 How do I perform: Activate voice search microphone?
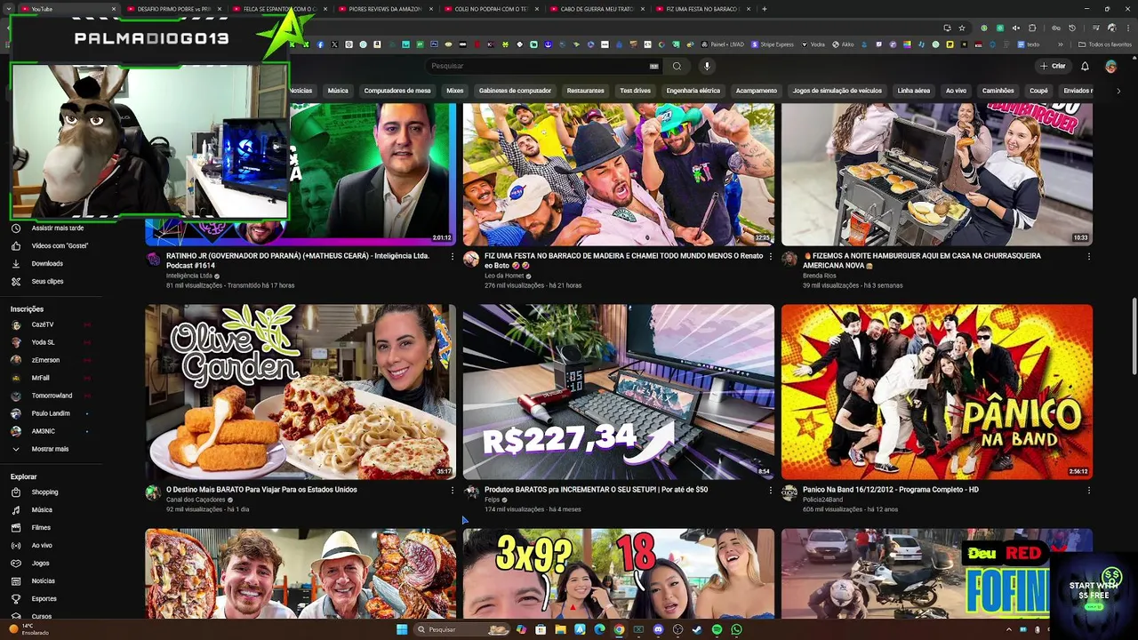click(707, 66)
